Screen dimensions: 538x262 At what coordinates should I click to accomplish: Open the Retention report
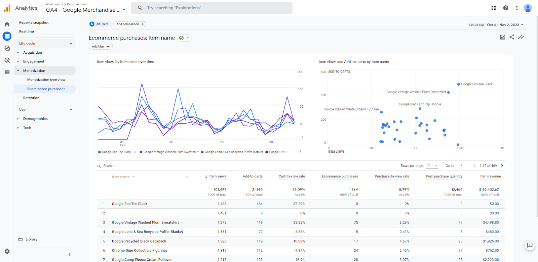click(x=31, y=98)
